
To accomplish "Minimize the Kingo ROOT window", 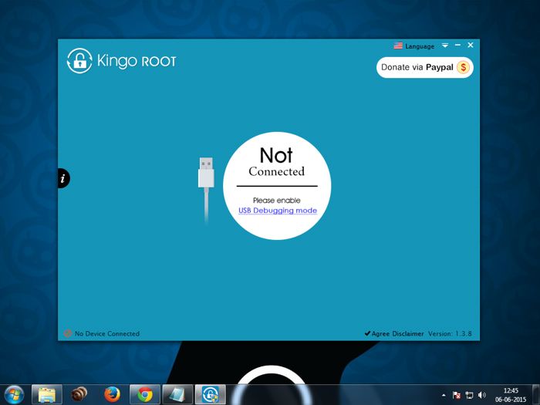I will point(457,45).
